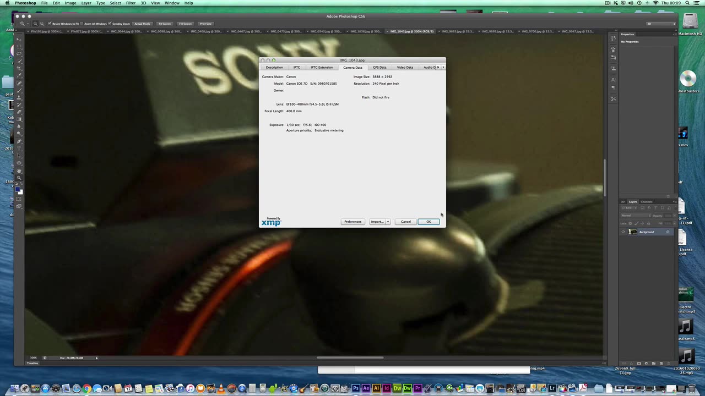Enable Zoom All Windows checkbox
The height and width of the screenshot is (396, 705).
click(82, 24)
